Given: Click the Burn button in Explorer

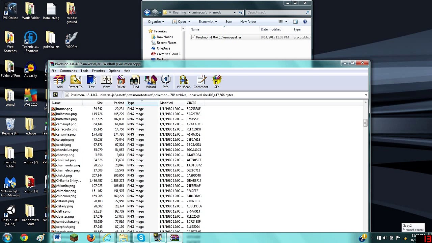Looking at the screenshot, I should pyautogui.click(x=228, y=22).
